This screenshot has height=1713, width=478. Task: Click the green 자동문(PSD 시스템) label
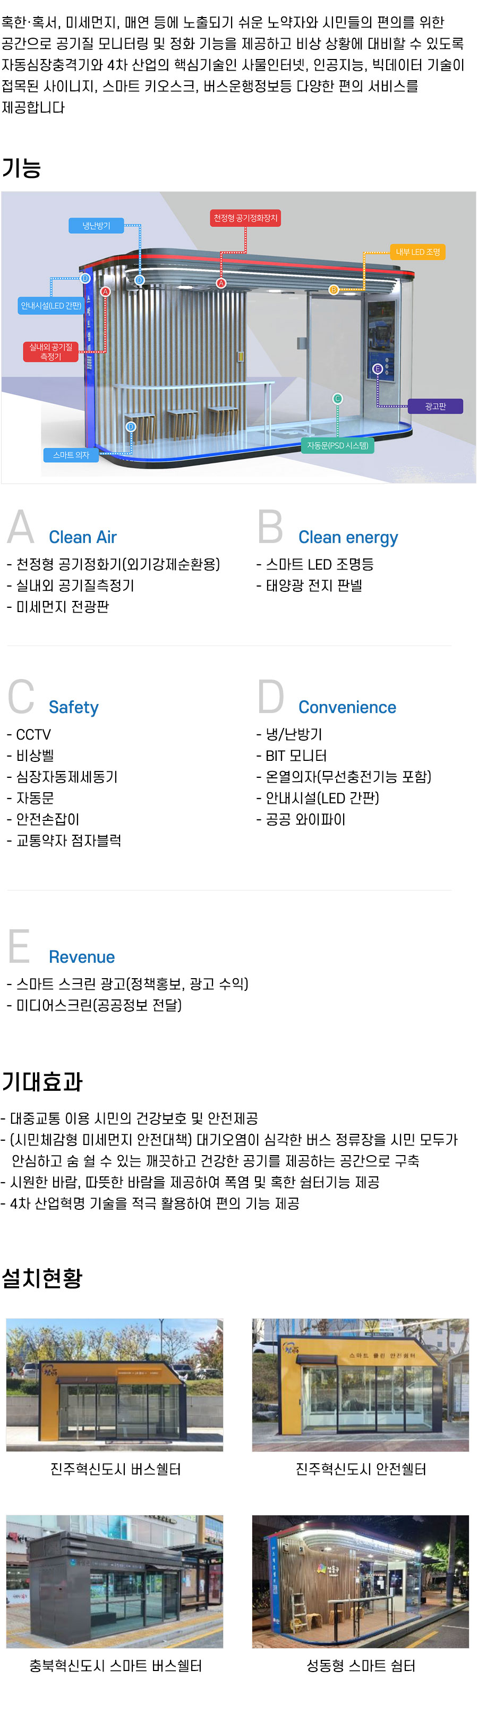(337, 446)
